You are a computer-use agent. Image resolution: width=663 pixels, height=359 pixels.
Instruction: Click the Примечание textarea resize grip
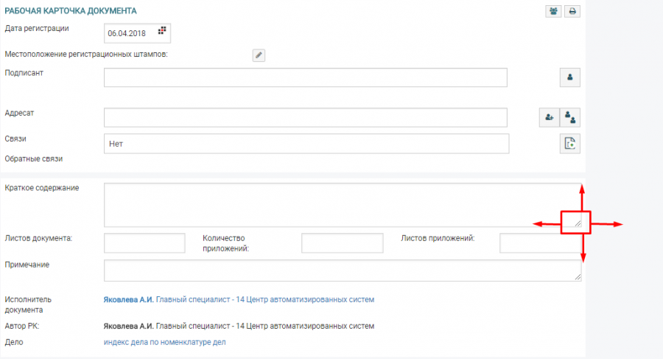click(577, 276)
